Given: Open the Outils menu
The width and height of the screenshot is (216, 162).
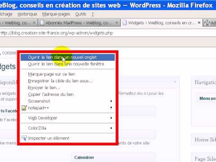Looking at the screenshot, I should (81, 14).
